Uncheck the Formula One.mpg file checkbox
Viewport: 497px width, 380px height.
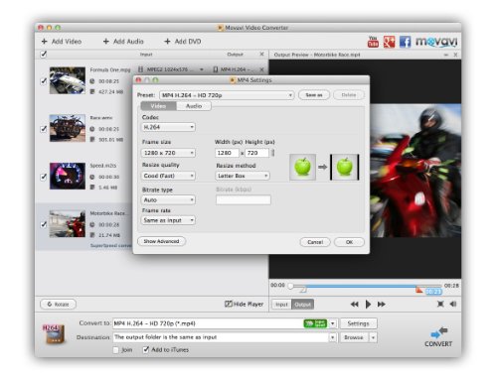pos(44,81)
